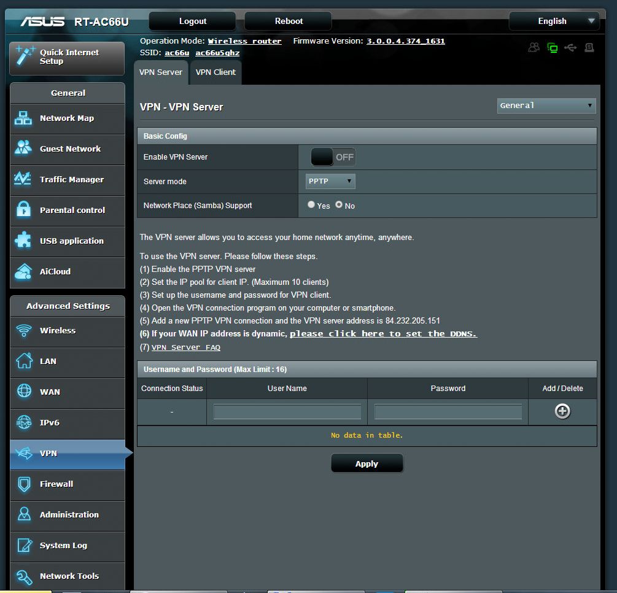Switch to the VPN Server tab
617x593 pixels.
pos(161,72)
